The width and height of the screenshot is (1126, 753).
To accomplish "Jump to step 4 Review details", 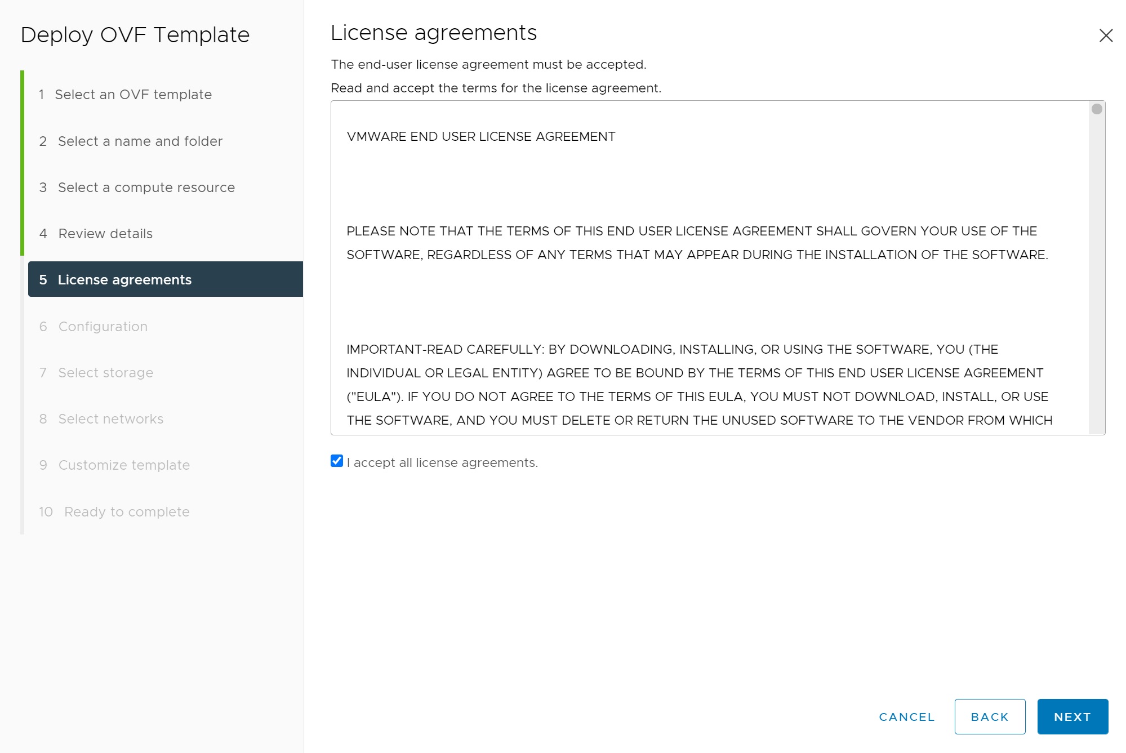I will click(105, 234).
